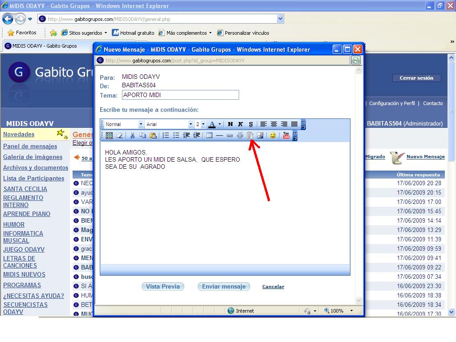Insert a YouTube video via toolbar icon
456x342 pixels.
coord(286,135)
